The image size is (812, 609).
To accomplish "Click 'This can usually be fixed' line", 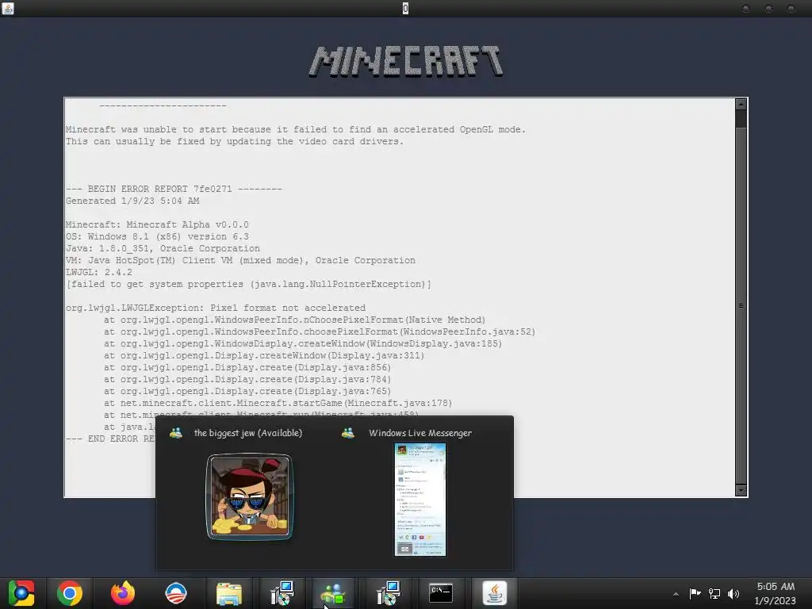I will pos(235,141).
